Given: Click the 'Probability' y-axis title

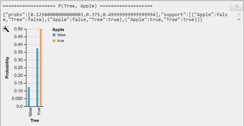Looking at the screenshot, I should (7, 68).
